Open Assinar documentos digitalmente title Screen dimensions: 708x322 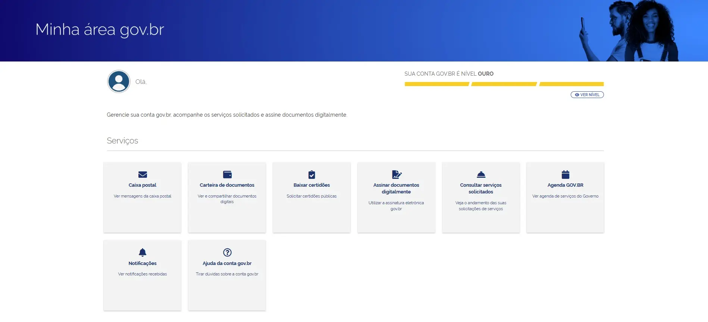click(x=396, y=189)
